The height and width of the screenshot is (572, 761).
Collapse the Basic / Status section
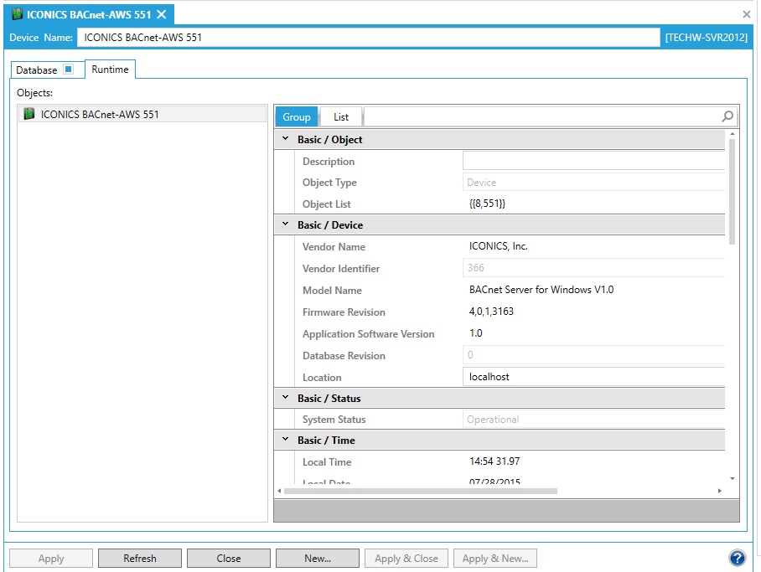(x=285, y=397)
